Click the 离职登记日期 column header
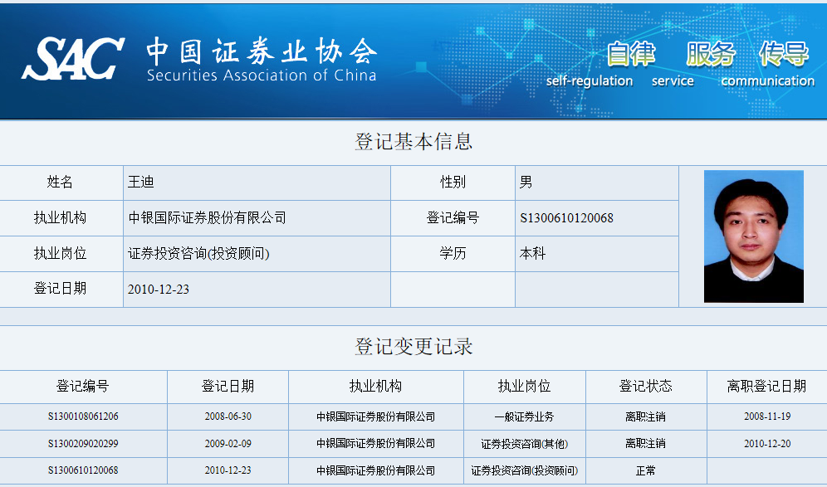The width and height of the screenshot is (827, 487). tap(766, 387)
